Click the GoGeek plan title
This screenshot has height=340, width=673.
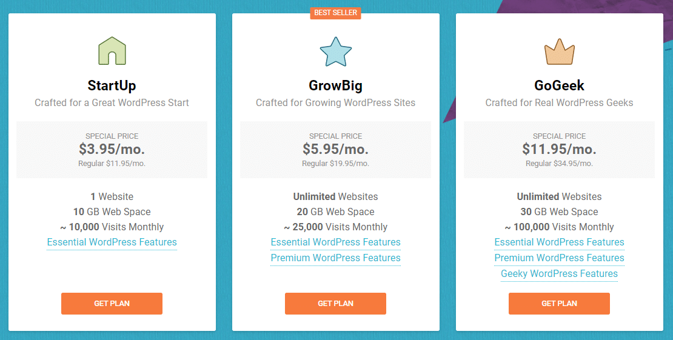coord(559,85)
